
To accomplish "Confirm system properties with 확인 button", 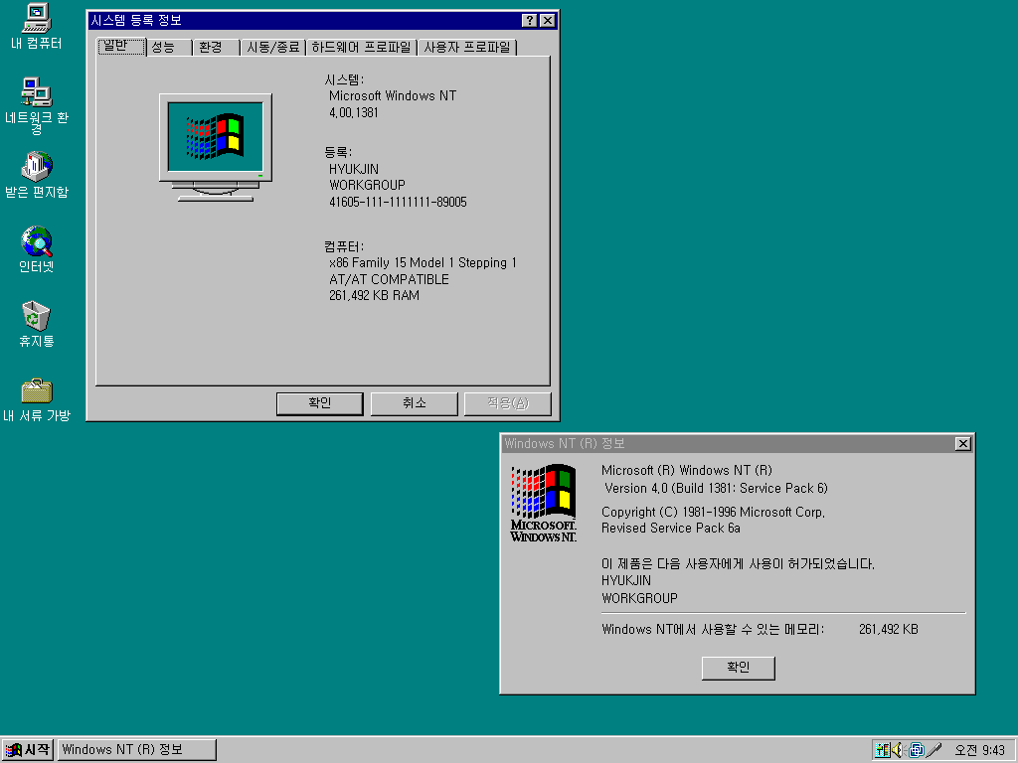I will click(319, 403).
